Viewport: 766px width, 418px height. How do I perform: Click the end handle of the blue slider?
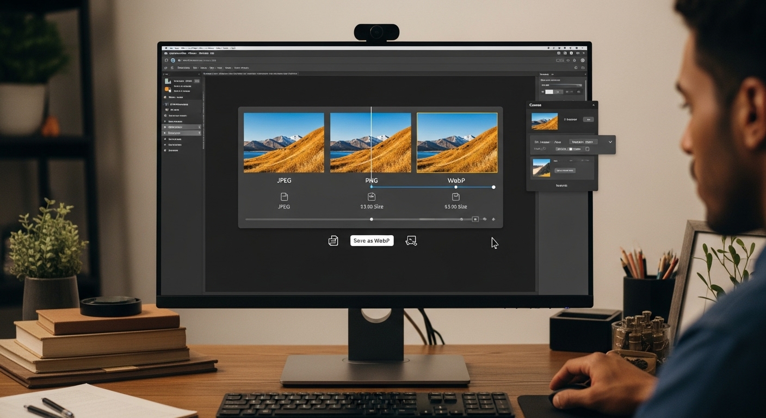tap(493, 187)
